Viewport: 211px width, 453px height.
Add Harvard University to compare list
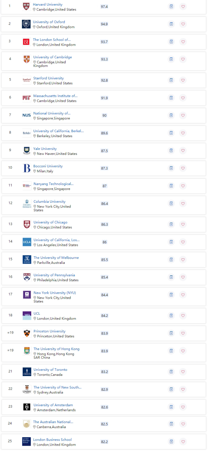pyautogui.click(x=171, y=6)
